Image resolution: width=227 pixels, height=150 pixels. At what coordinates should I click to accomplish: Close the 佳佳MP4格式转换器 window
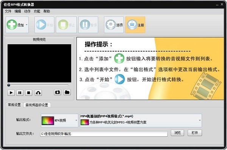(x=222, y=4)
